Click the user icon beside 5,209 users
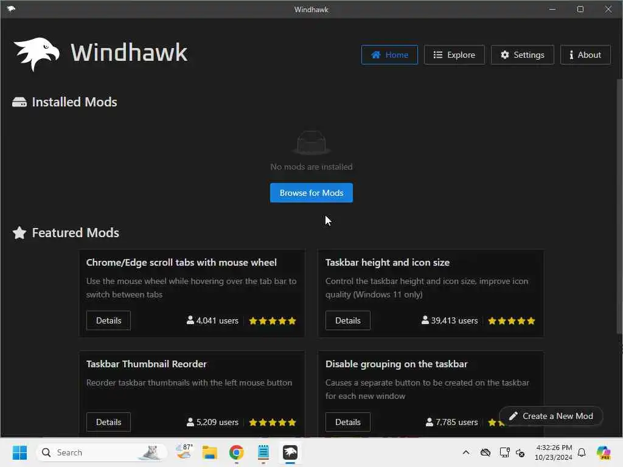 [x=190, y=422]
